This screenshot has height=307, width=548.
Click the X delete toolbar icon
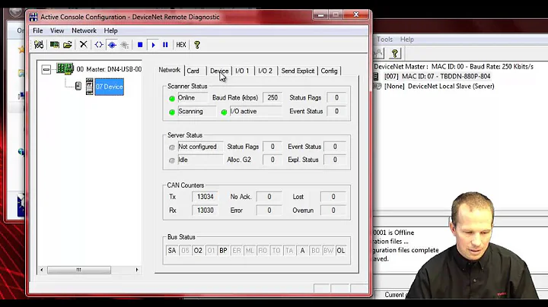pyautogui.click(x=83, y=44)
